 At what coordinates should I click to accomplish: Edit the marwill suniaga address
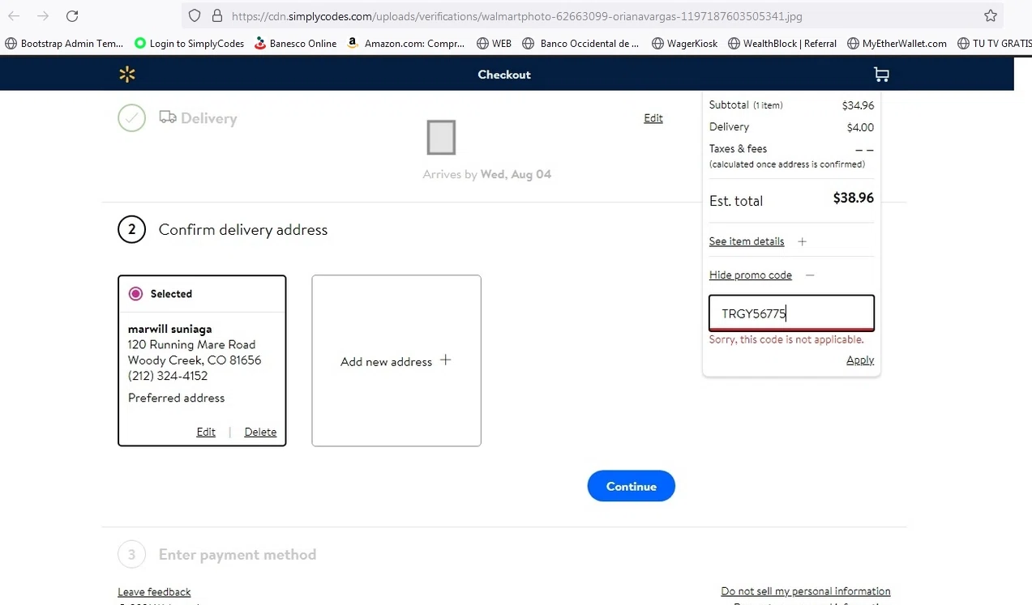click(x=206, y=432)
